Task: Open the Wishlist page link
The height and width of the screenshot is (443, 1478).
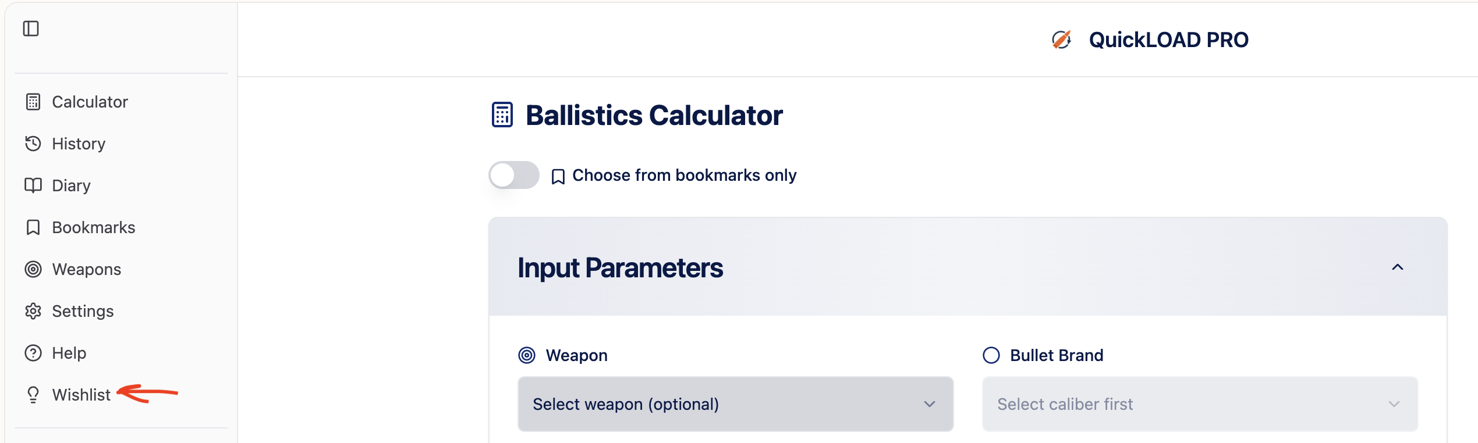Action: [81, 395]
